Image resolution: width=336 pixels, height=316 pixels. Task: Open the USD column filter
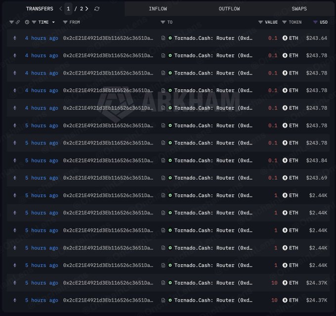coord(315,22)
